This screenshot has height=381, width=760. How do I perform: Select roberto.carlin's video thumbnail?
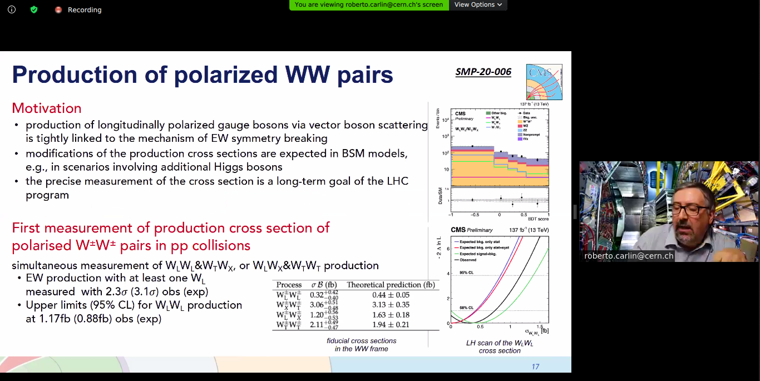pyautogui.click(x=669, y=211)
